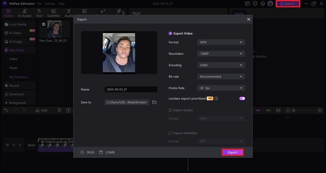
Task: Open the subtitles Format SRT dropdown
Action: (x=221, y=141)
